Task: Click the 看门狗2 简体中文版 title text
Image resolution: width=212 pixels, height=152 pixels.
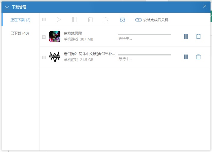Action: [89, 54]
